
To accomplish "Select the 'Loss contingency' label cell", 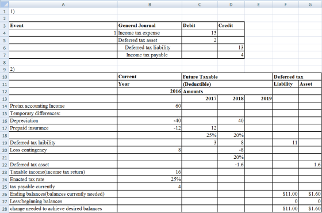I will [63, 150].
